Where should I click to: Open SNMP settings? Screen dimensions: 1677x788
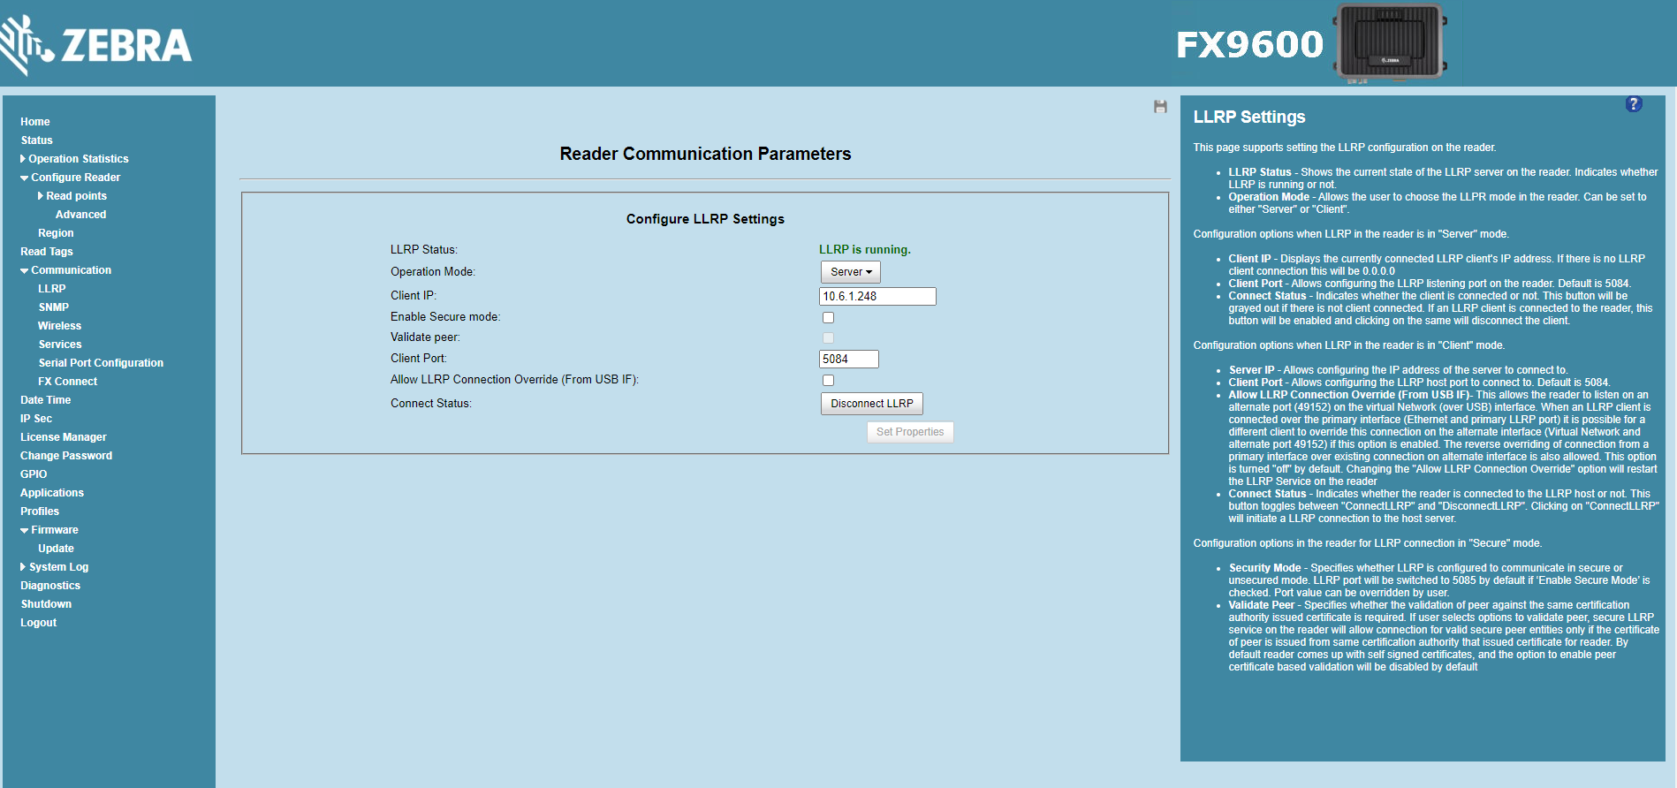(x=54, y=307)
